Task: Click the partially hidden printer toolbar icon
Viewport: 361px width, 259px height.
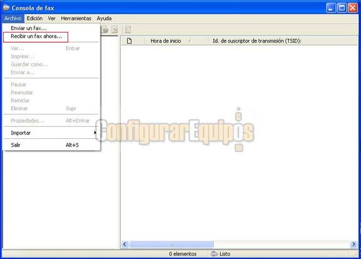Action: pyautogui.click(x=104, y=29)
